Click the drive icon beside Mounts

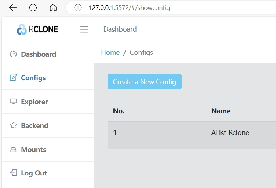point(13,150)
